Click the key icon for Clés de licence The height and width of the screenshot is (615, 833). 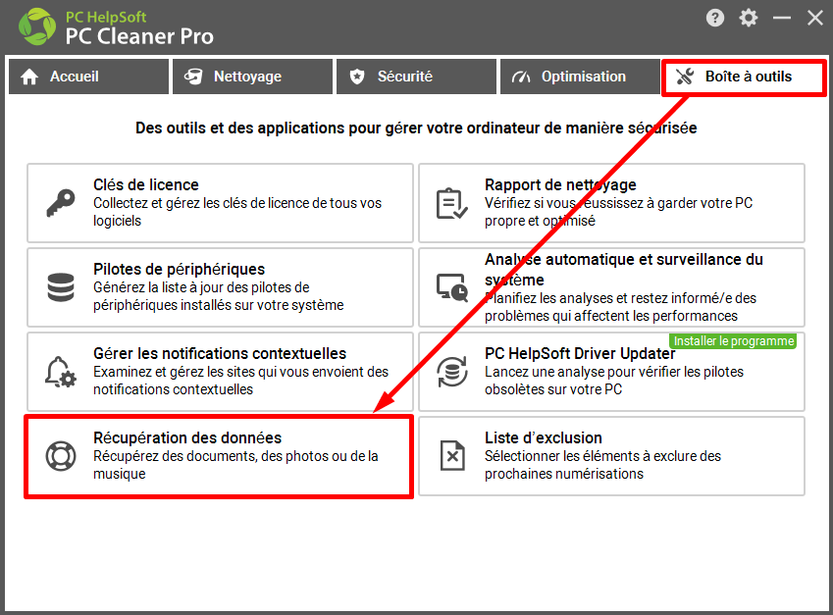61,203
